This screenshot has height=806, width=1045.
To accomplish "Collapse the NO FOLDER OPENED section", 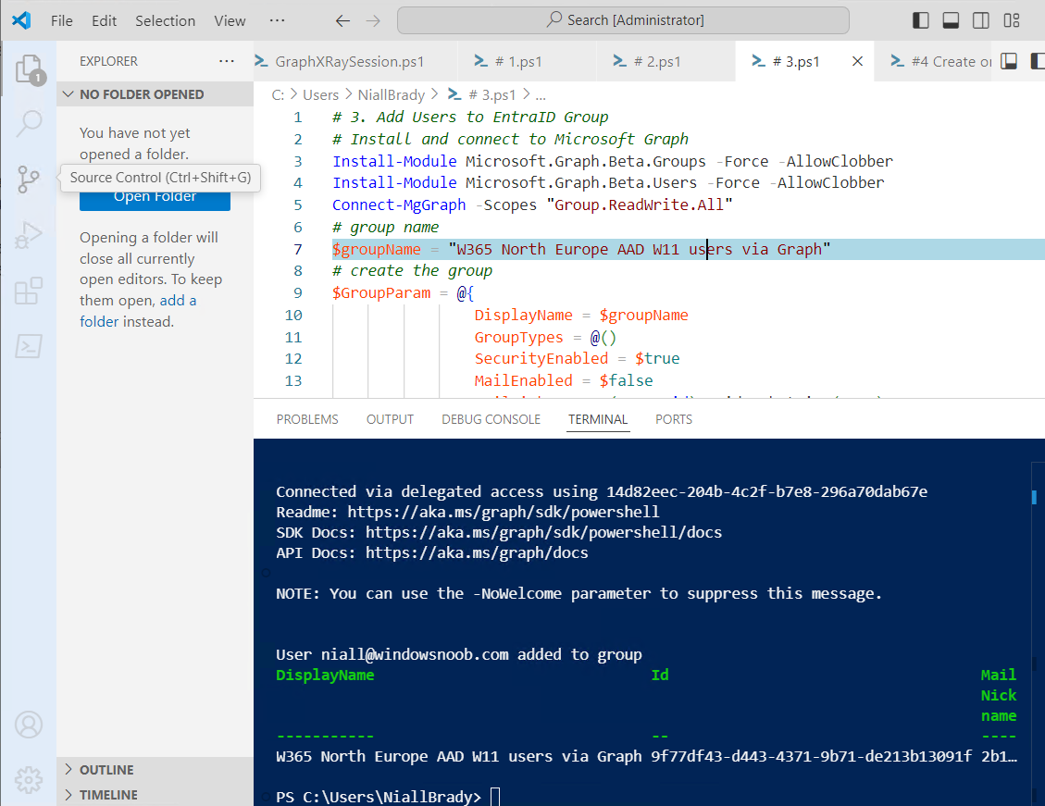I will [155, 94].
